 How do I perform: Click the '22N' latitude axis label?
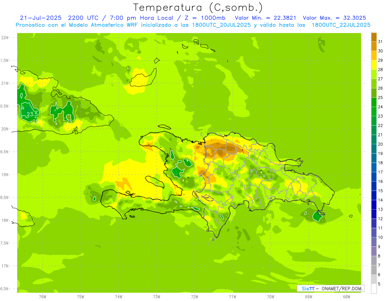point(5,38)
